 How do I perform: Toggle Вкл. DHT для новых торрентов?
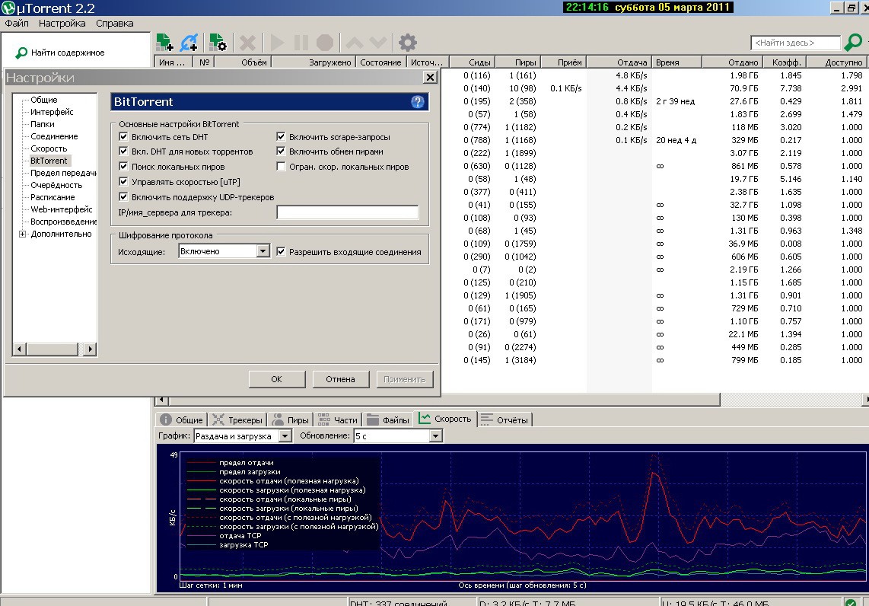pos(123,151)
